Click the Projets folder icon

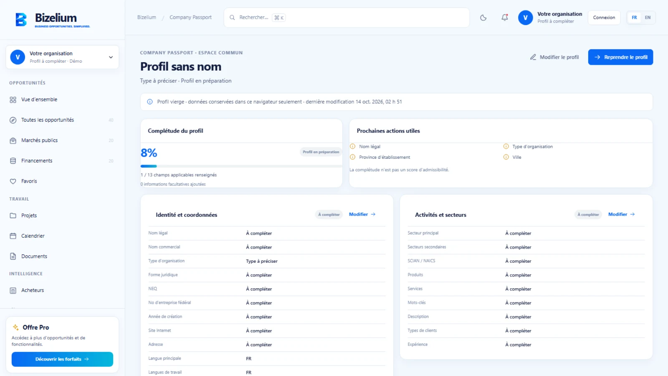tap(13, 216)
